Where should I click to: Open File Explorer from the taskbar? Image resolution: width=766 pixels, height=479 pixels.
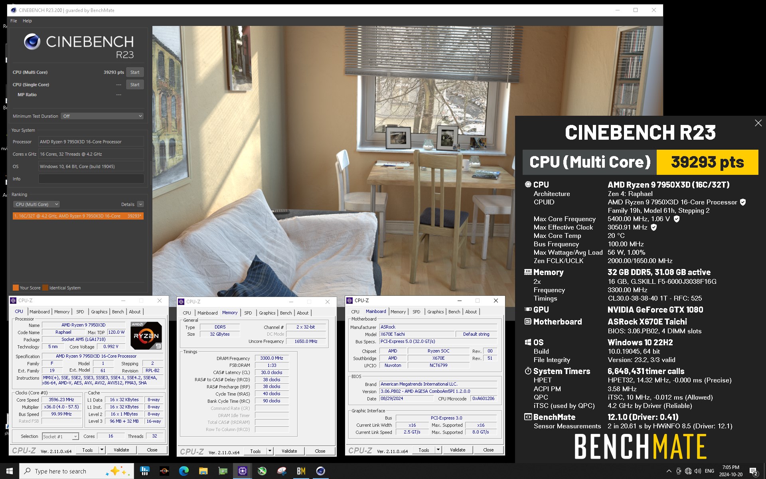pos(203,471)
